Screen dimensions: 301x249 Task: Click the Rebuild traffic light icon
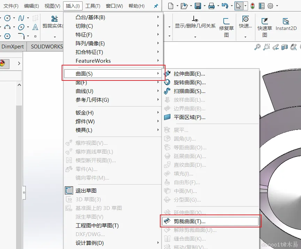click(253, 6)
